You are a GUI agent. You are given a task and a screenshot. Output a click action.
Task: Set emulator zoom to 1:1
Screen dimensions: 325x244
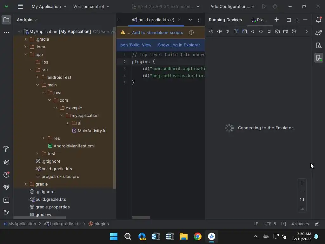pos(302,200)
